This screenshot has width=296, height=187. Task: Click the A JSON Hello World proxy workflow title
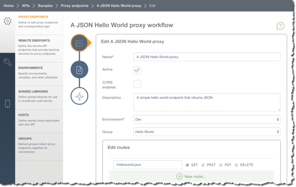point(122,25)
